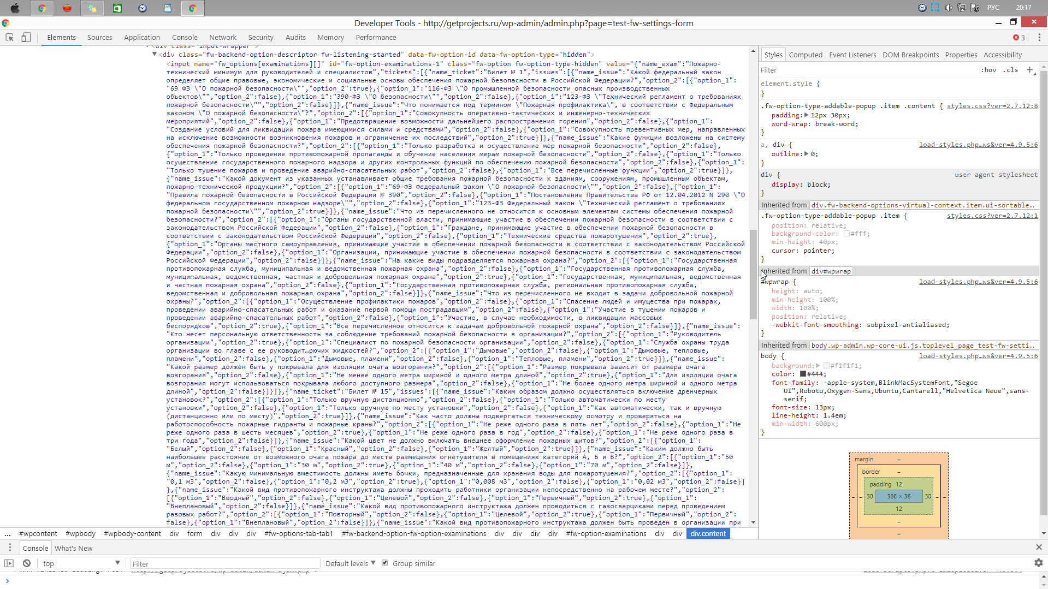Screen dimensions: 1048x589
Task: Open the Event Listeners tab
Action: [852, 55]
